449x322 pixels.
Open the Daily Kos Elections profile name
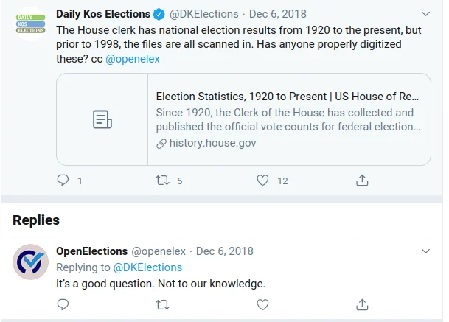coord(103,14)
